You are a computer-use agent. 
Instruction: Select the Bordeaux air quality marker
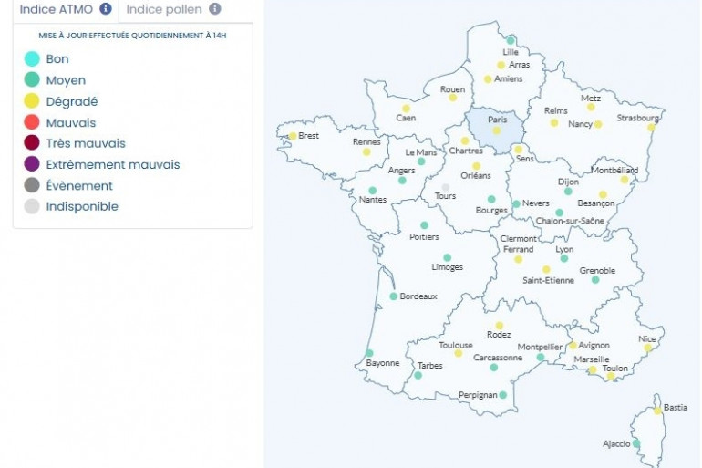[x=394, y=296]
